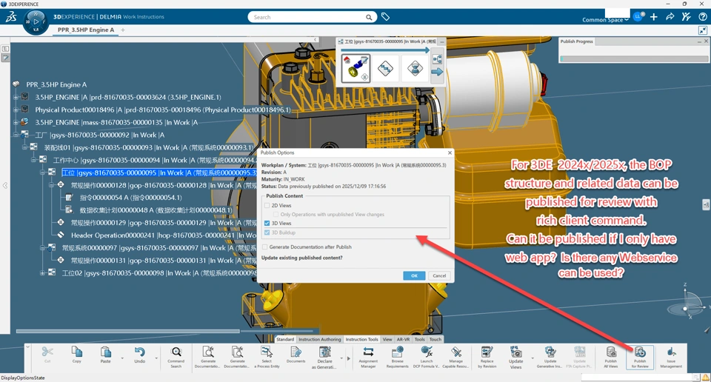
Task: Select 常规操作00000131 tree item
Action: [164, 261]
